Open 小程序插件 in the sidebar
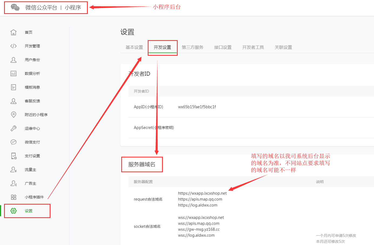 (x=34, y=197)
